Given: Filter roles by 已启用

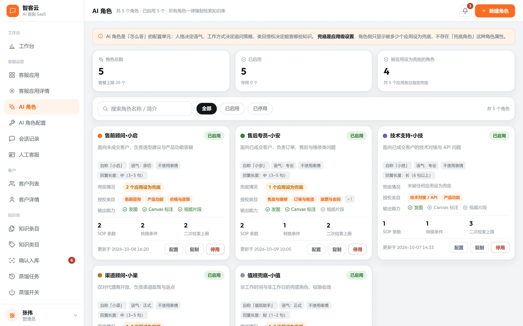Looking at the screenshot, I should (x=232, y=109).
